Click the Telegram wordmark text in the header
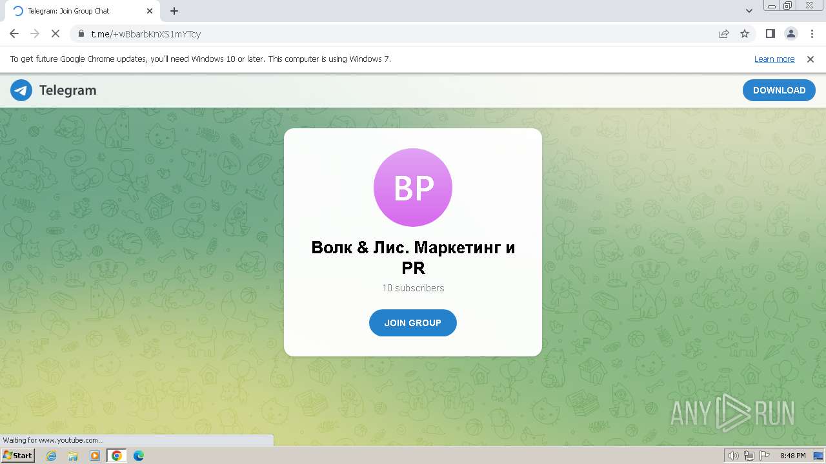The width and height of the screenshot is (826, 464). (68, 90)
